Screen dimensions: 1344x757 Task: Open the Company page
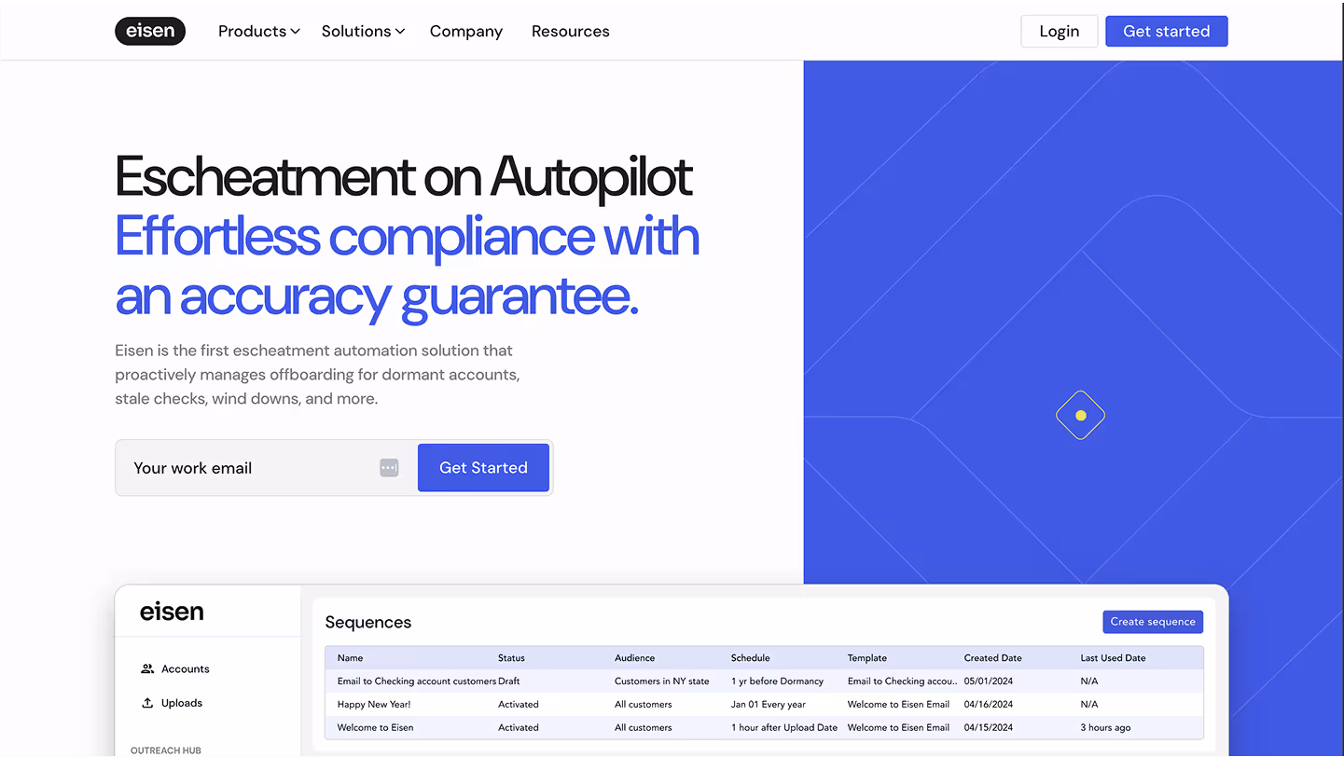pyautogui.click(x=466, y=31)
